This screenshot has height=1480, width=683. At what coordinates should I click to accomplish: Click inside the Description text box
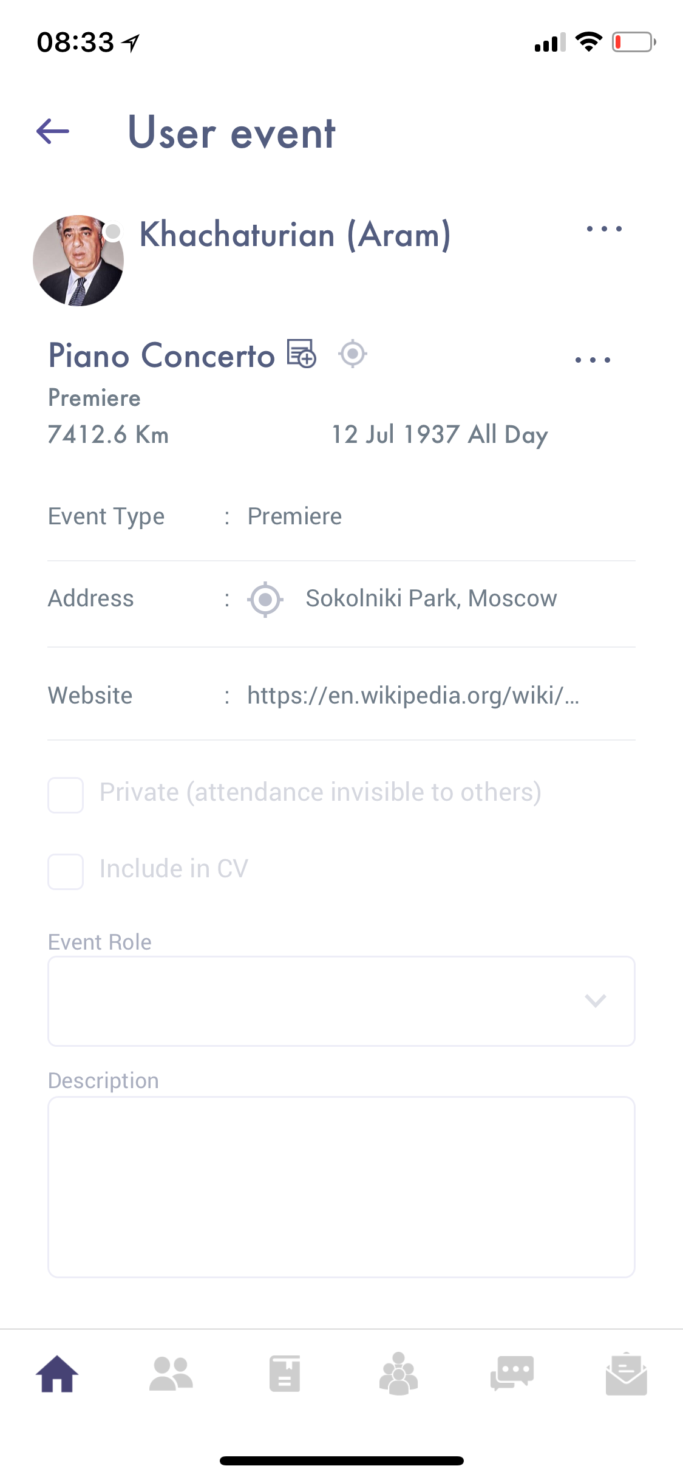pyautogui.click(x=341, y=1187)
